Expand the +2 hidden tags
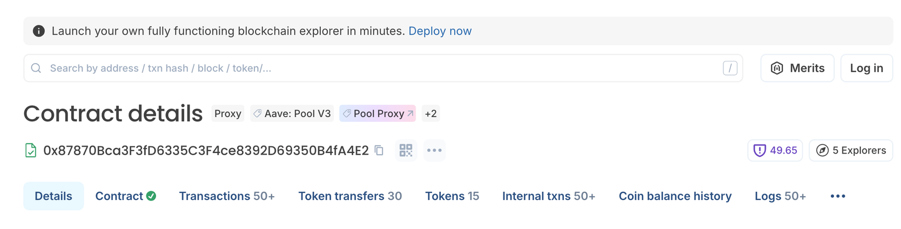The width and height of the screenshot is (901, 229). point(431,114)
